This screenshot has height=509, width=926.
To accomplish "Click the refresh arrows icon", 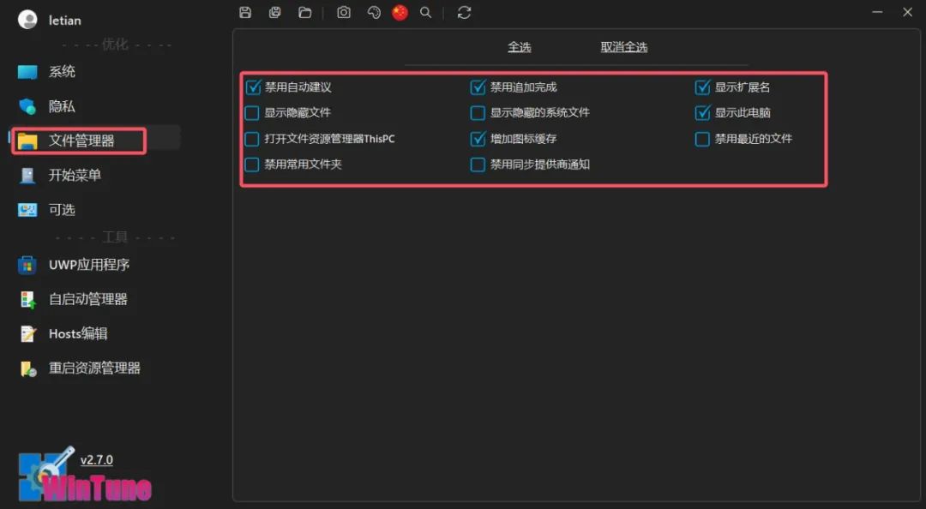I will 464,13.
